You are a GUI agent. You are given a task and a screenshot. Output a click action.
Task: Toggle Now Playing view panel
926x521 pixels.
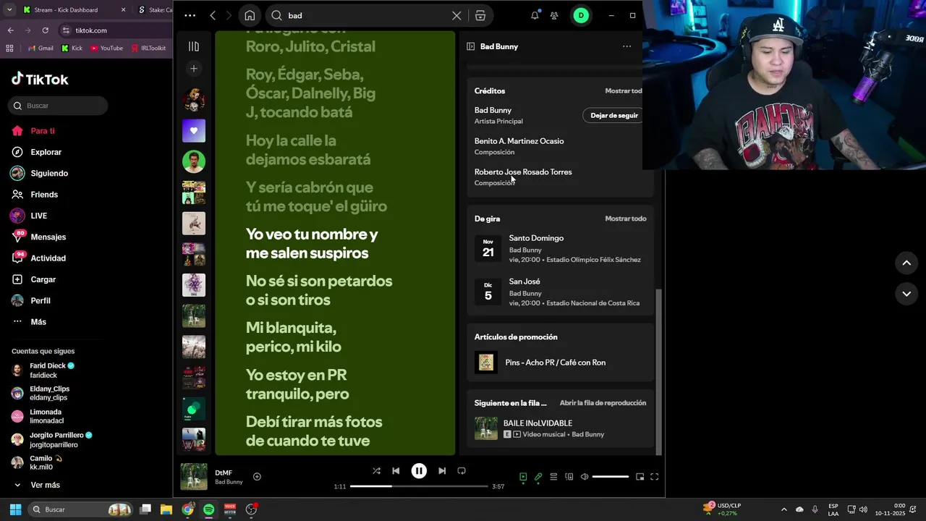tap(523, 477)
